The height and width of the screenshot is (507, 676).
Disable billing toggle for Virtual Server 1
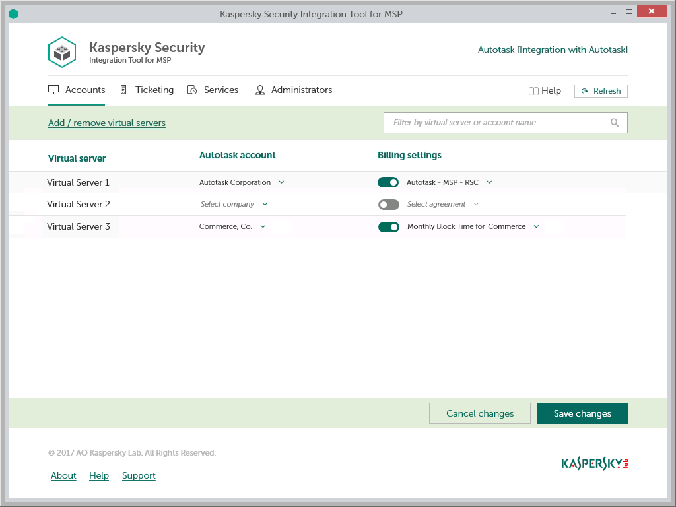point(388,182)
